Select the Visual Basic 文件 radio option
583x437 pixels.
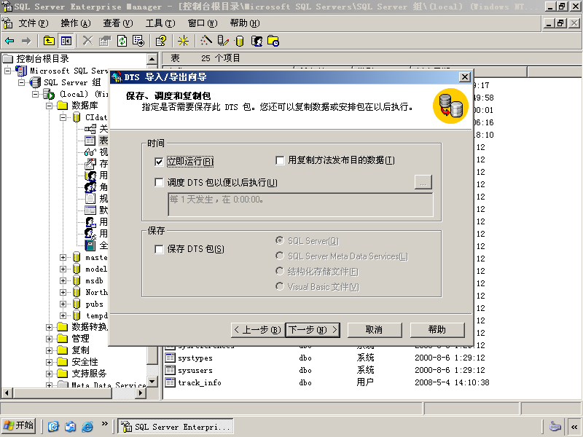click(x=280, y=286)
